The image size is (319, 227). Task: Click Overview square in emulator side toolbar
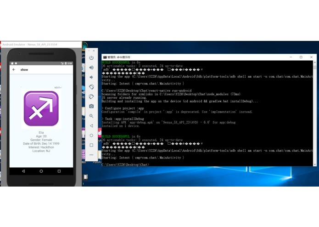pyautogui.click(x=91, y=145)
